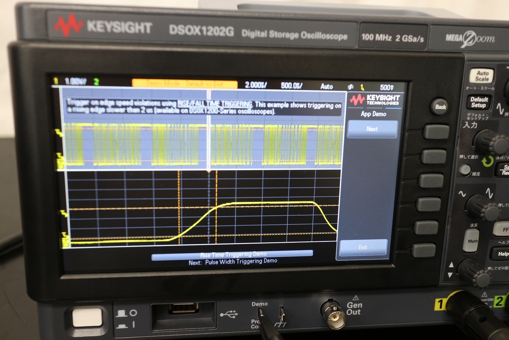This screenshot has width=509, height=340.
Task: Select the Keysight Technologies logo in menu
Action: pyautogui.click(x=375, y=100)
